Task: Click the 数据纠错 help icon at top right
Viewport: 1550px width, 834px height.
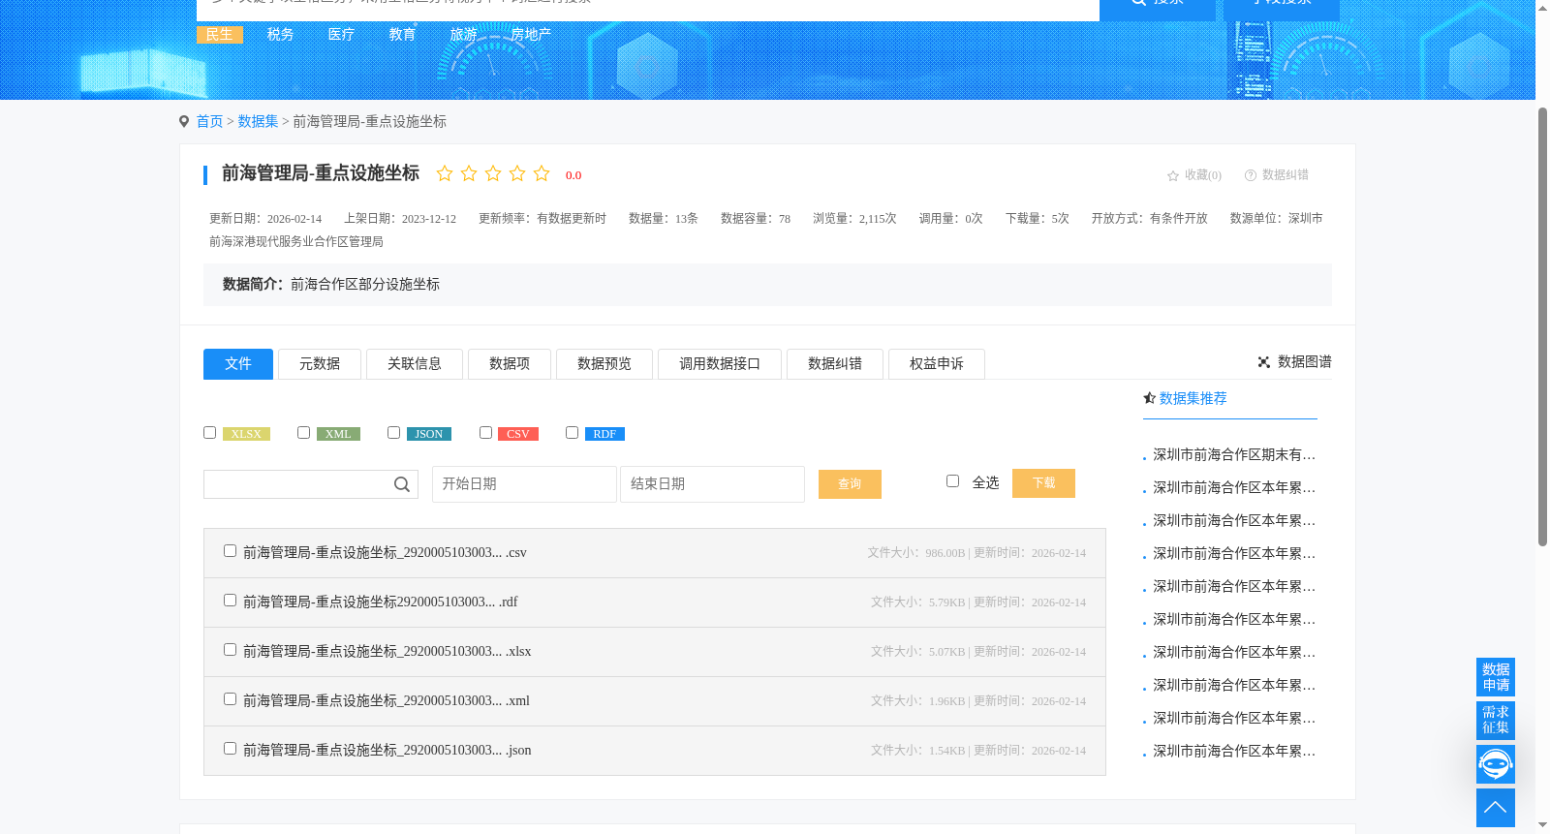Action: tap(1251, 175)
